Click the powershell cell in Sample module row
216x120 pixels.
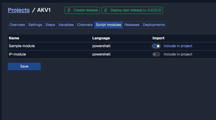coord(101,46)
